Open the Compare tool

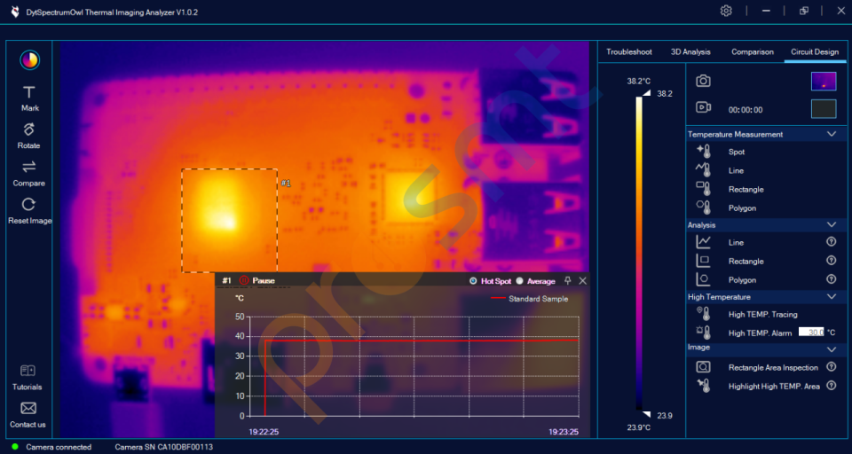coord(29,167)
